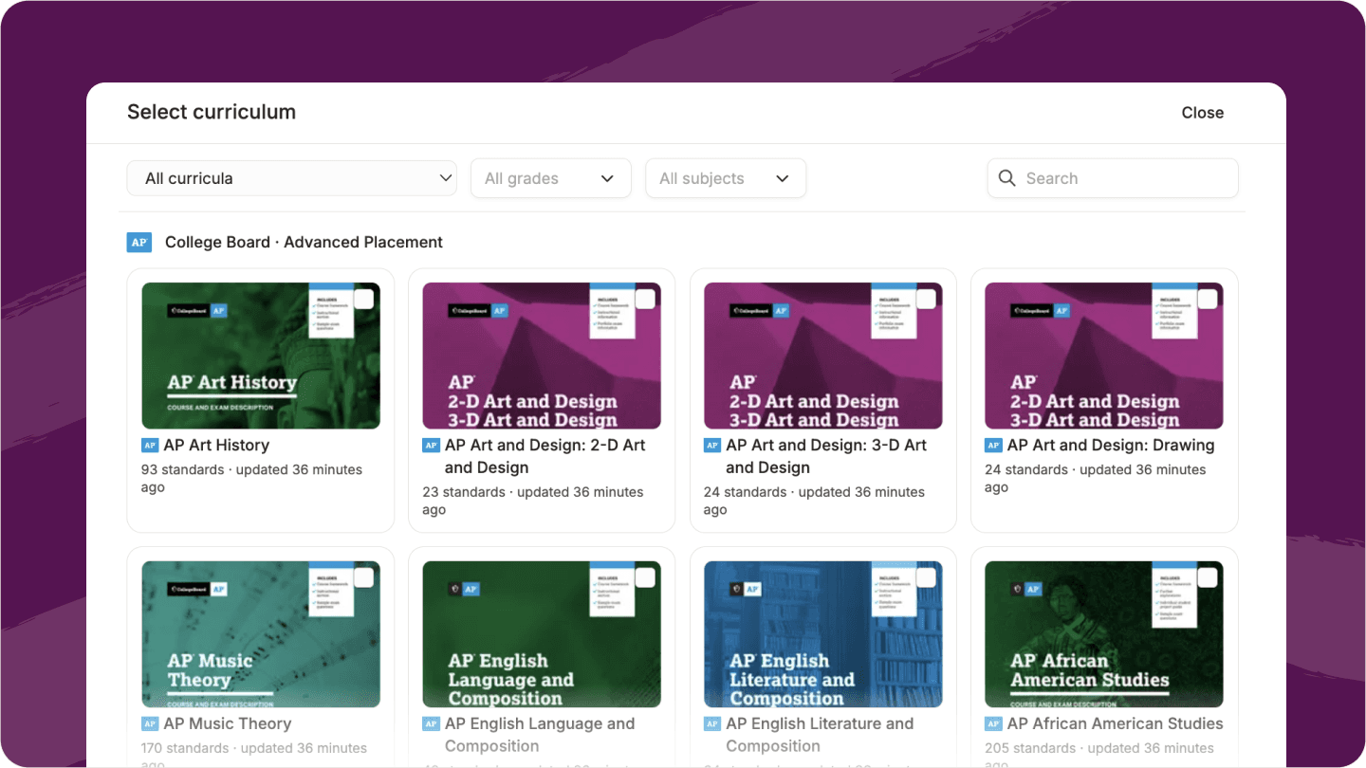Screen dimensions: 1366x768
Task: Click the AP badge beside College Board heading
Action: coord(139,242)
